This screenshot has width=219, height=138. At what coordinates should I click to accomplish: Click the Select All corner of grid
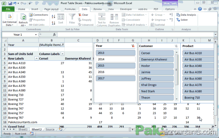point(5,41)
